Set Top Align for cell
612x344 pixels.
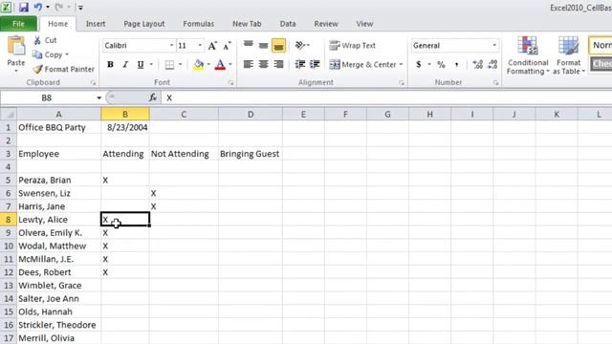[249, 45]
